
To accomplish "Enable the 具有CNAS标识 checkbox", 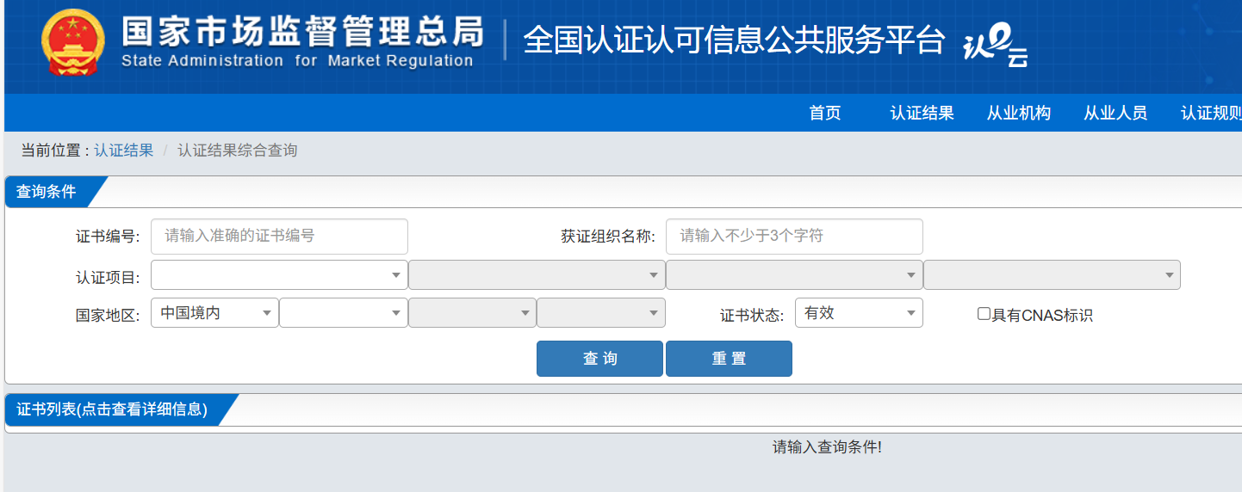I will tap(984, 314).
